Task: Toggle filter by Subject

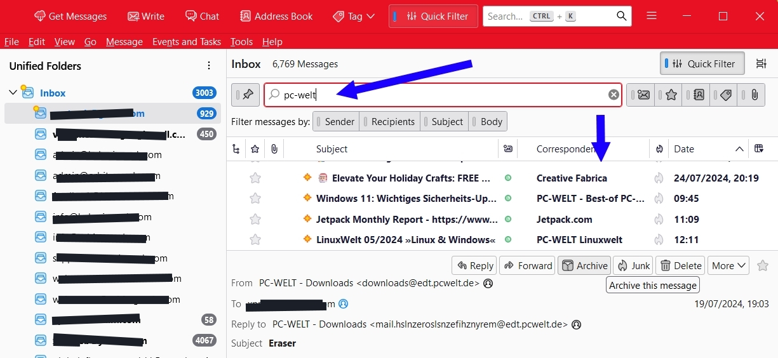Action: (444, 122)
